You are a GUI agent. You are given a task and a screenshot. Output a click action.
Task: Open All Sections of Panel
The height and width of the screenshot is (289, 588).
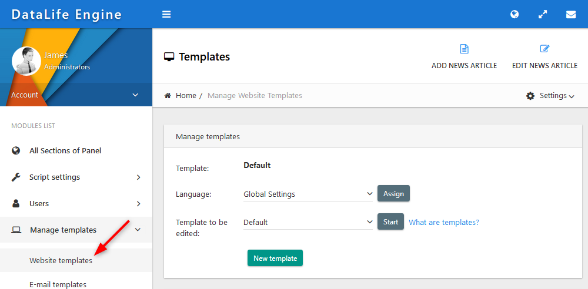(65, 150)
